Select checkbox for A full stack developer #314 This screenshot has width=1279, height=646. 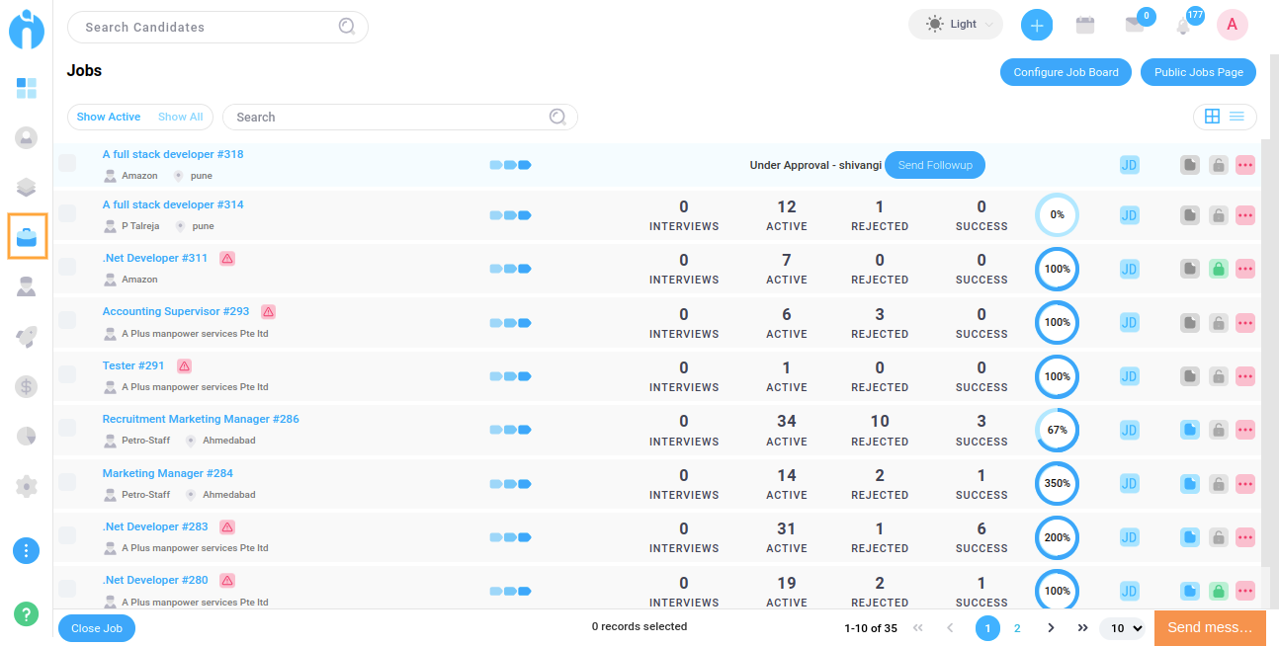(x=67, y=213)
